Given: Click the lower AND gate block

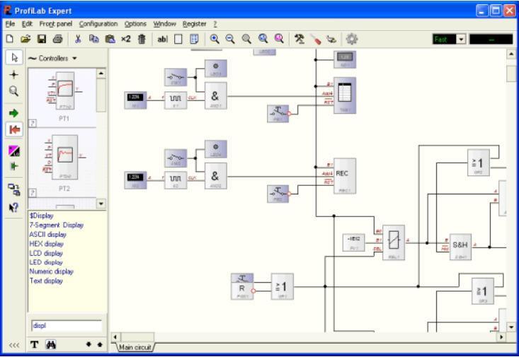Looking at the screenshot, I should click(215, 176).
